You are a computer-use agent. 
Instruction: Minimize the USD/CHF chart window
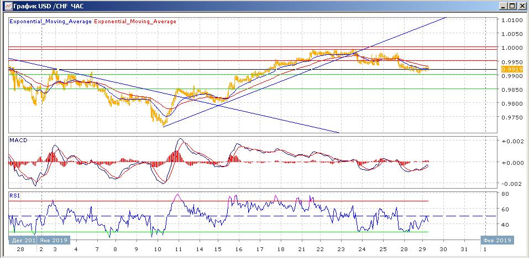point(504,6)
